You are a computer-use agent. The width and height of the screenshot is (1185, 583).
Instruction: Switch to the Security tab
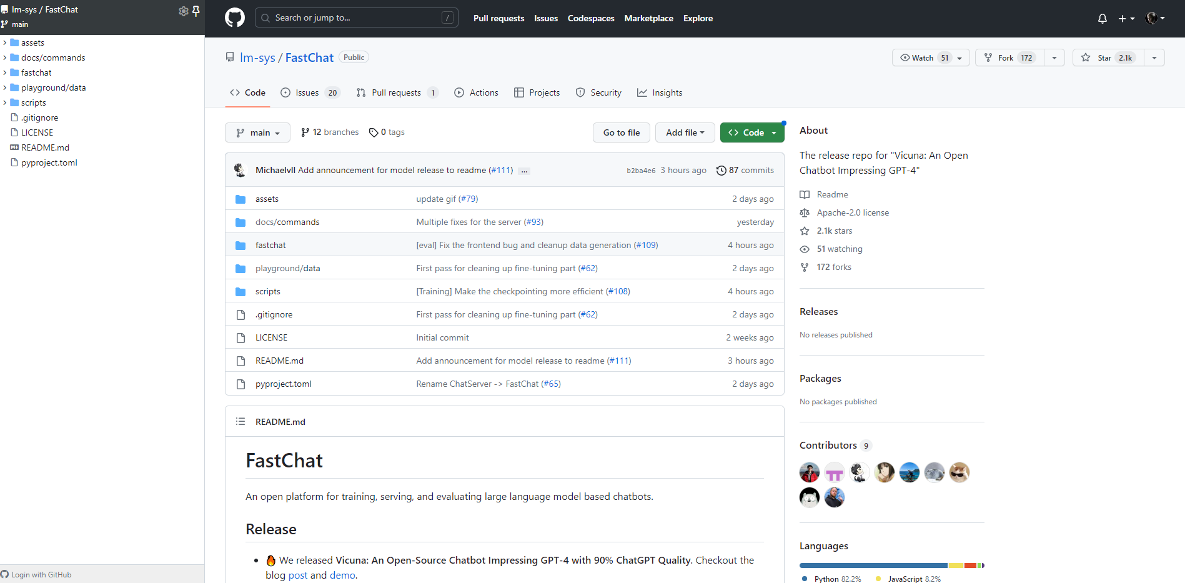click(598, 92)
